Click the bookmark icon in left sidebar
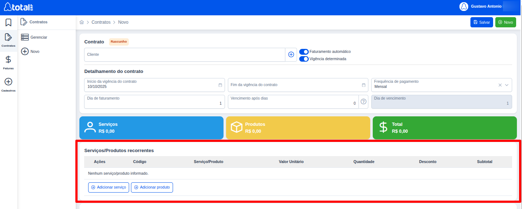Viewport: 522px width, 209px height. coord(8,23)
